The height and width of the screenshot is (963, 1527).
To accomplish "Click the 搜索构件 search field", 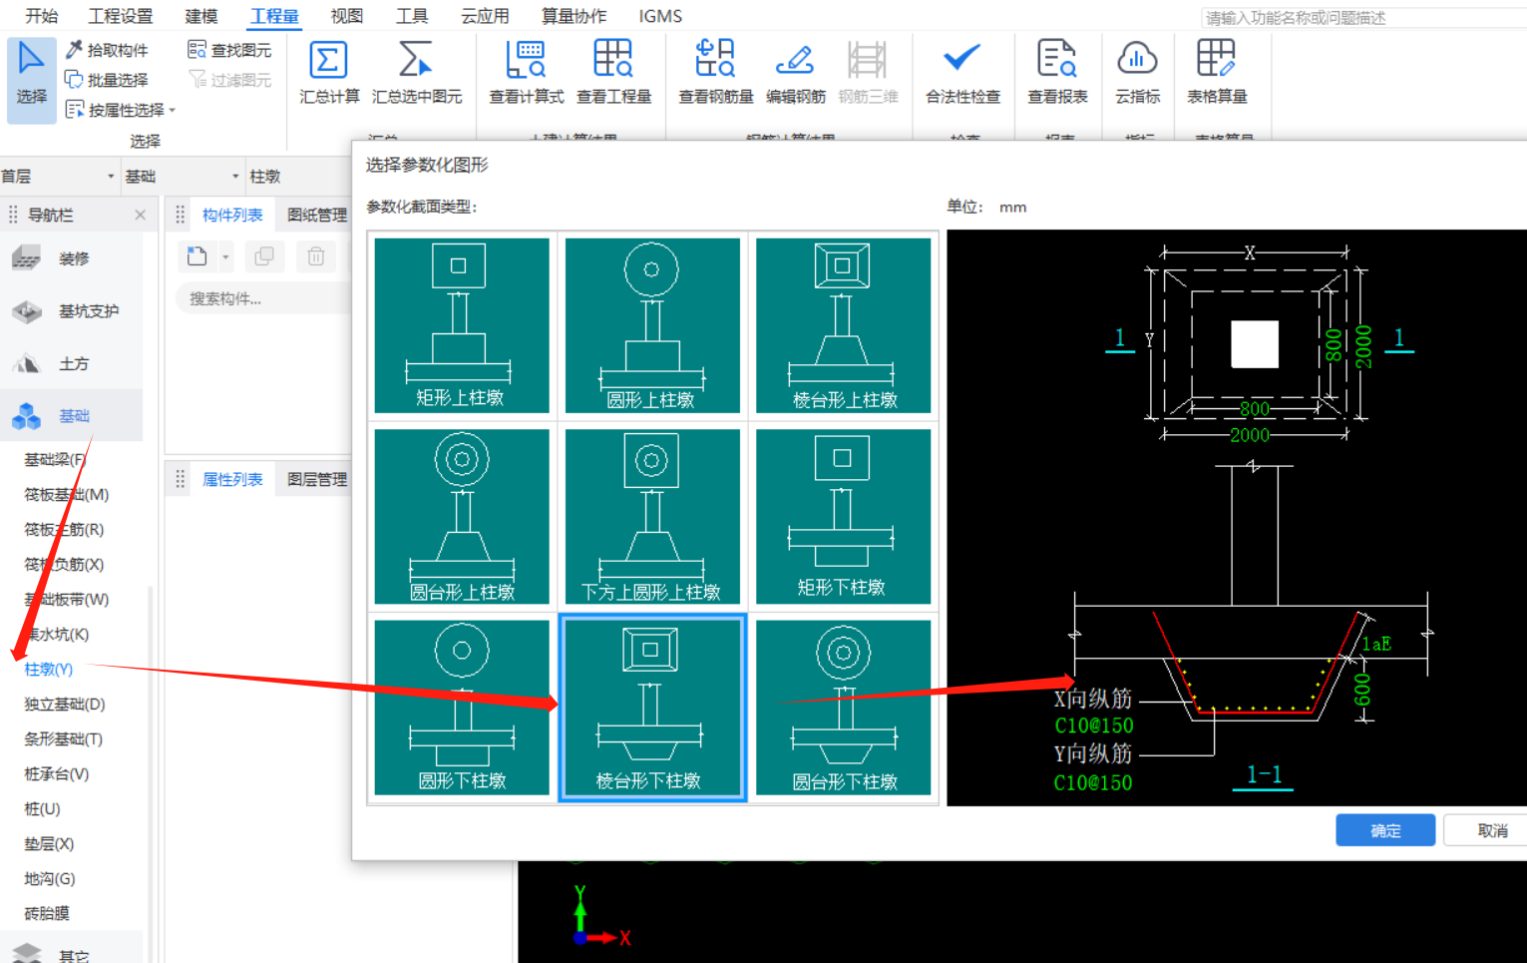I will point(263,298).
